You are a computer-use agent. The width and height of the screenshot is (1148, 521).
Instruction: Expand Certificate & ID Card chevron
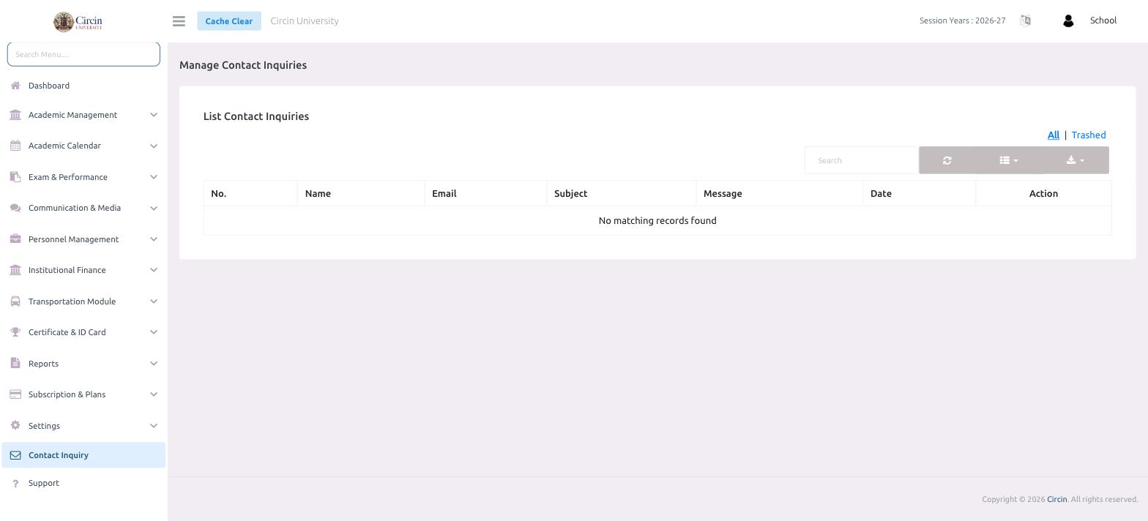coord(154,332)
